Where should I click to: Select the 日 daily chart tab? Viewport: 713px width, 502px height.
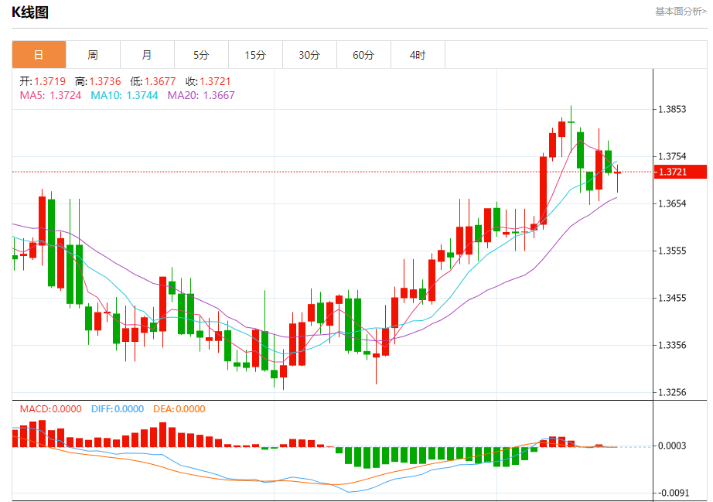[x=39, y=55]
